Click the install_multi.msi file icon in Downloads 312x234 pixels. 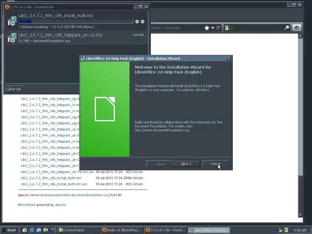(x=12, y=21)
